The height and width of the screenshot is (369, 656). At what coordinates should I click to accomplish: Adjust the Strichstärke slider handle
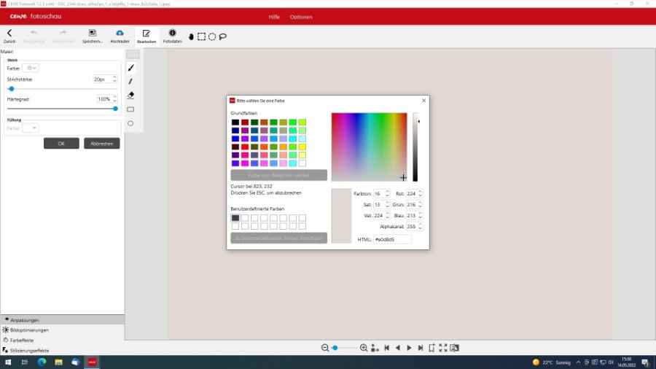pos(11,89)
